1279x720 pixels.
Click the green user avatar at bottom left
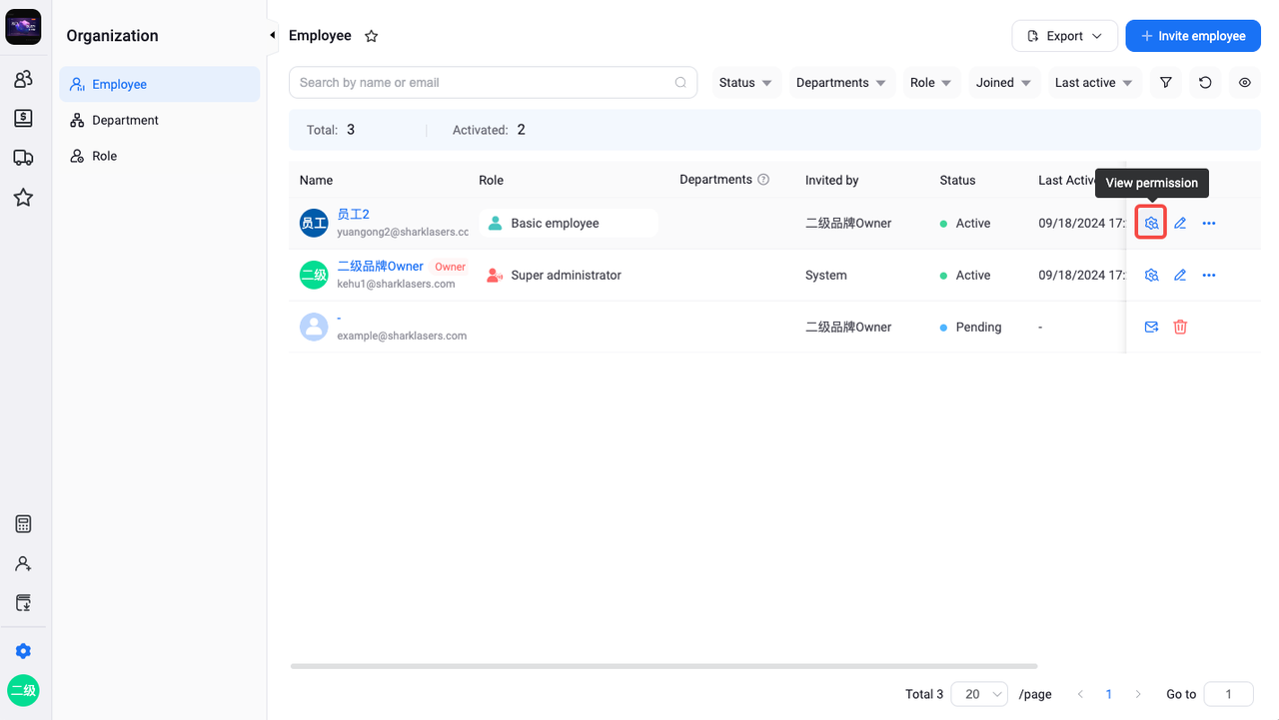point(23,690)
